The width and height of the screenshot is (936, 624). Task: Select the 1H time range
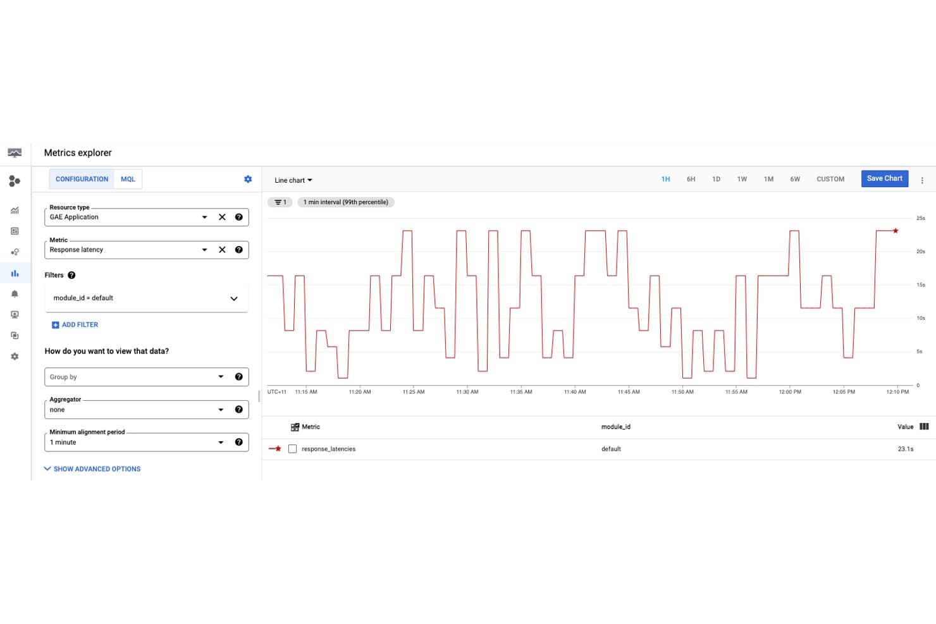pos(665,180)
